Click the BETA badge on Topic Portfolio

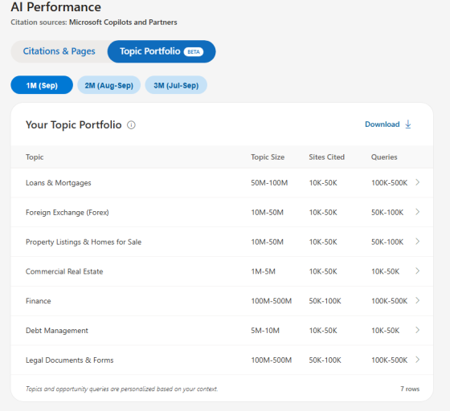point(194,52)
